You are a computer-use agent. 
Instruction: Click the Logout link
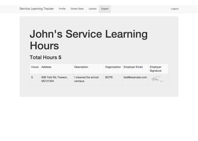click(x=175, y=9)
